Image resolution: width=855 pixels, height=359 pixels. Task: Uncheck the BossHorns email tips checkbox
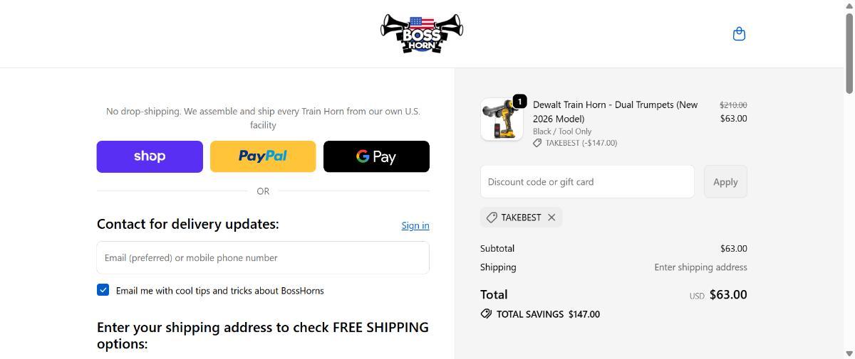pyautogui.click(x=103, y=290)
